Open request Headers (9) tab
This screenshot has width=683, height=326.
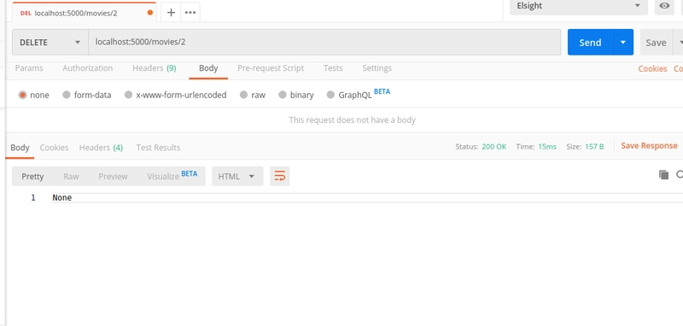155,68
